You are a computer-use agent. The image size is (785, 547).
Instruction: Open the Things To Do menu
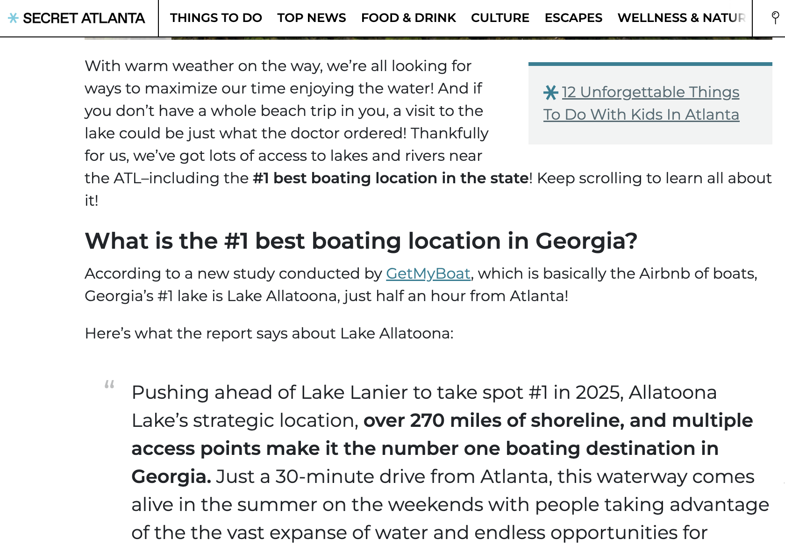tap(216, 18)
